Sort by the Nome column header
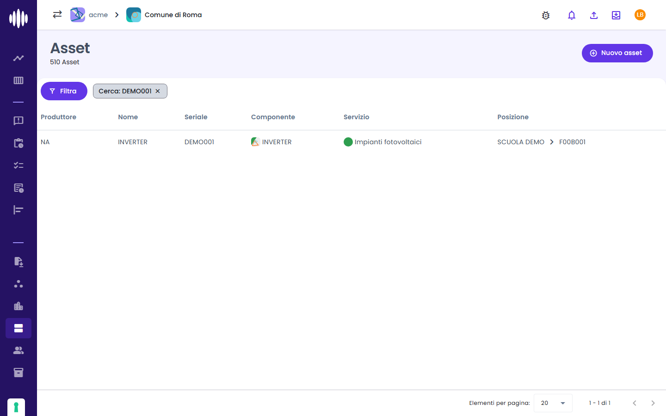This screenshot has width=666, height=416. [x=128, y=117]
